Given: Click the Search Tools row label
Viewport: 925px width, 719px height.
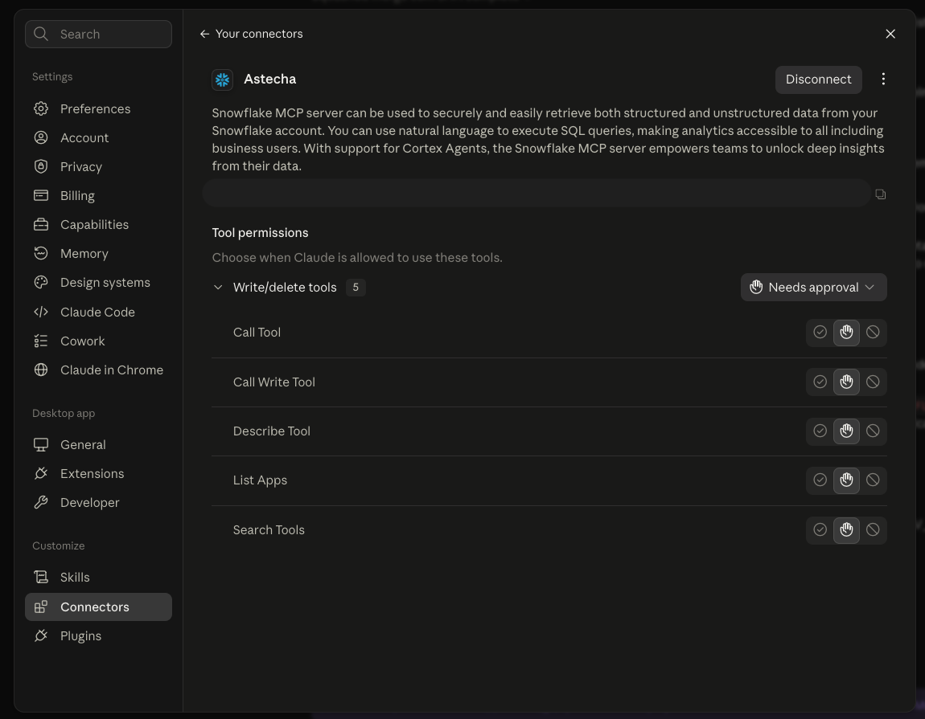Looking at the screenshot, I should pyautogui.click(x=269, y=530).
